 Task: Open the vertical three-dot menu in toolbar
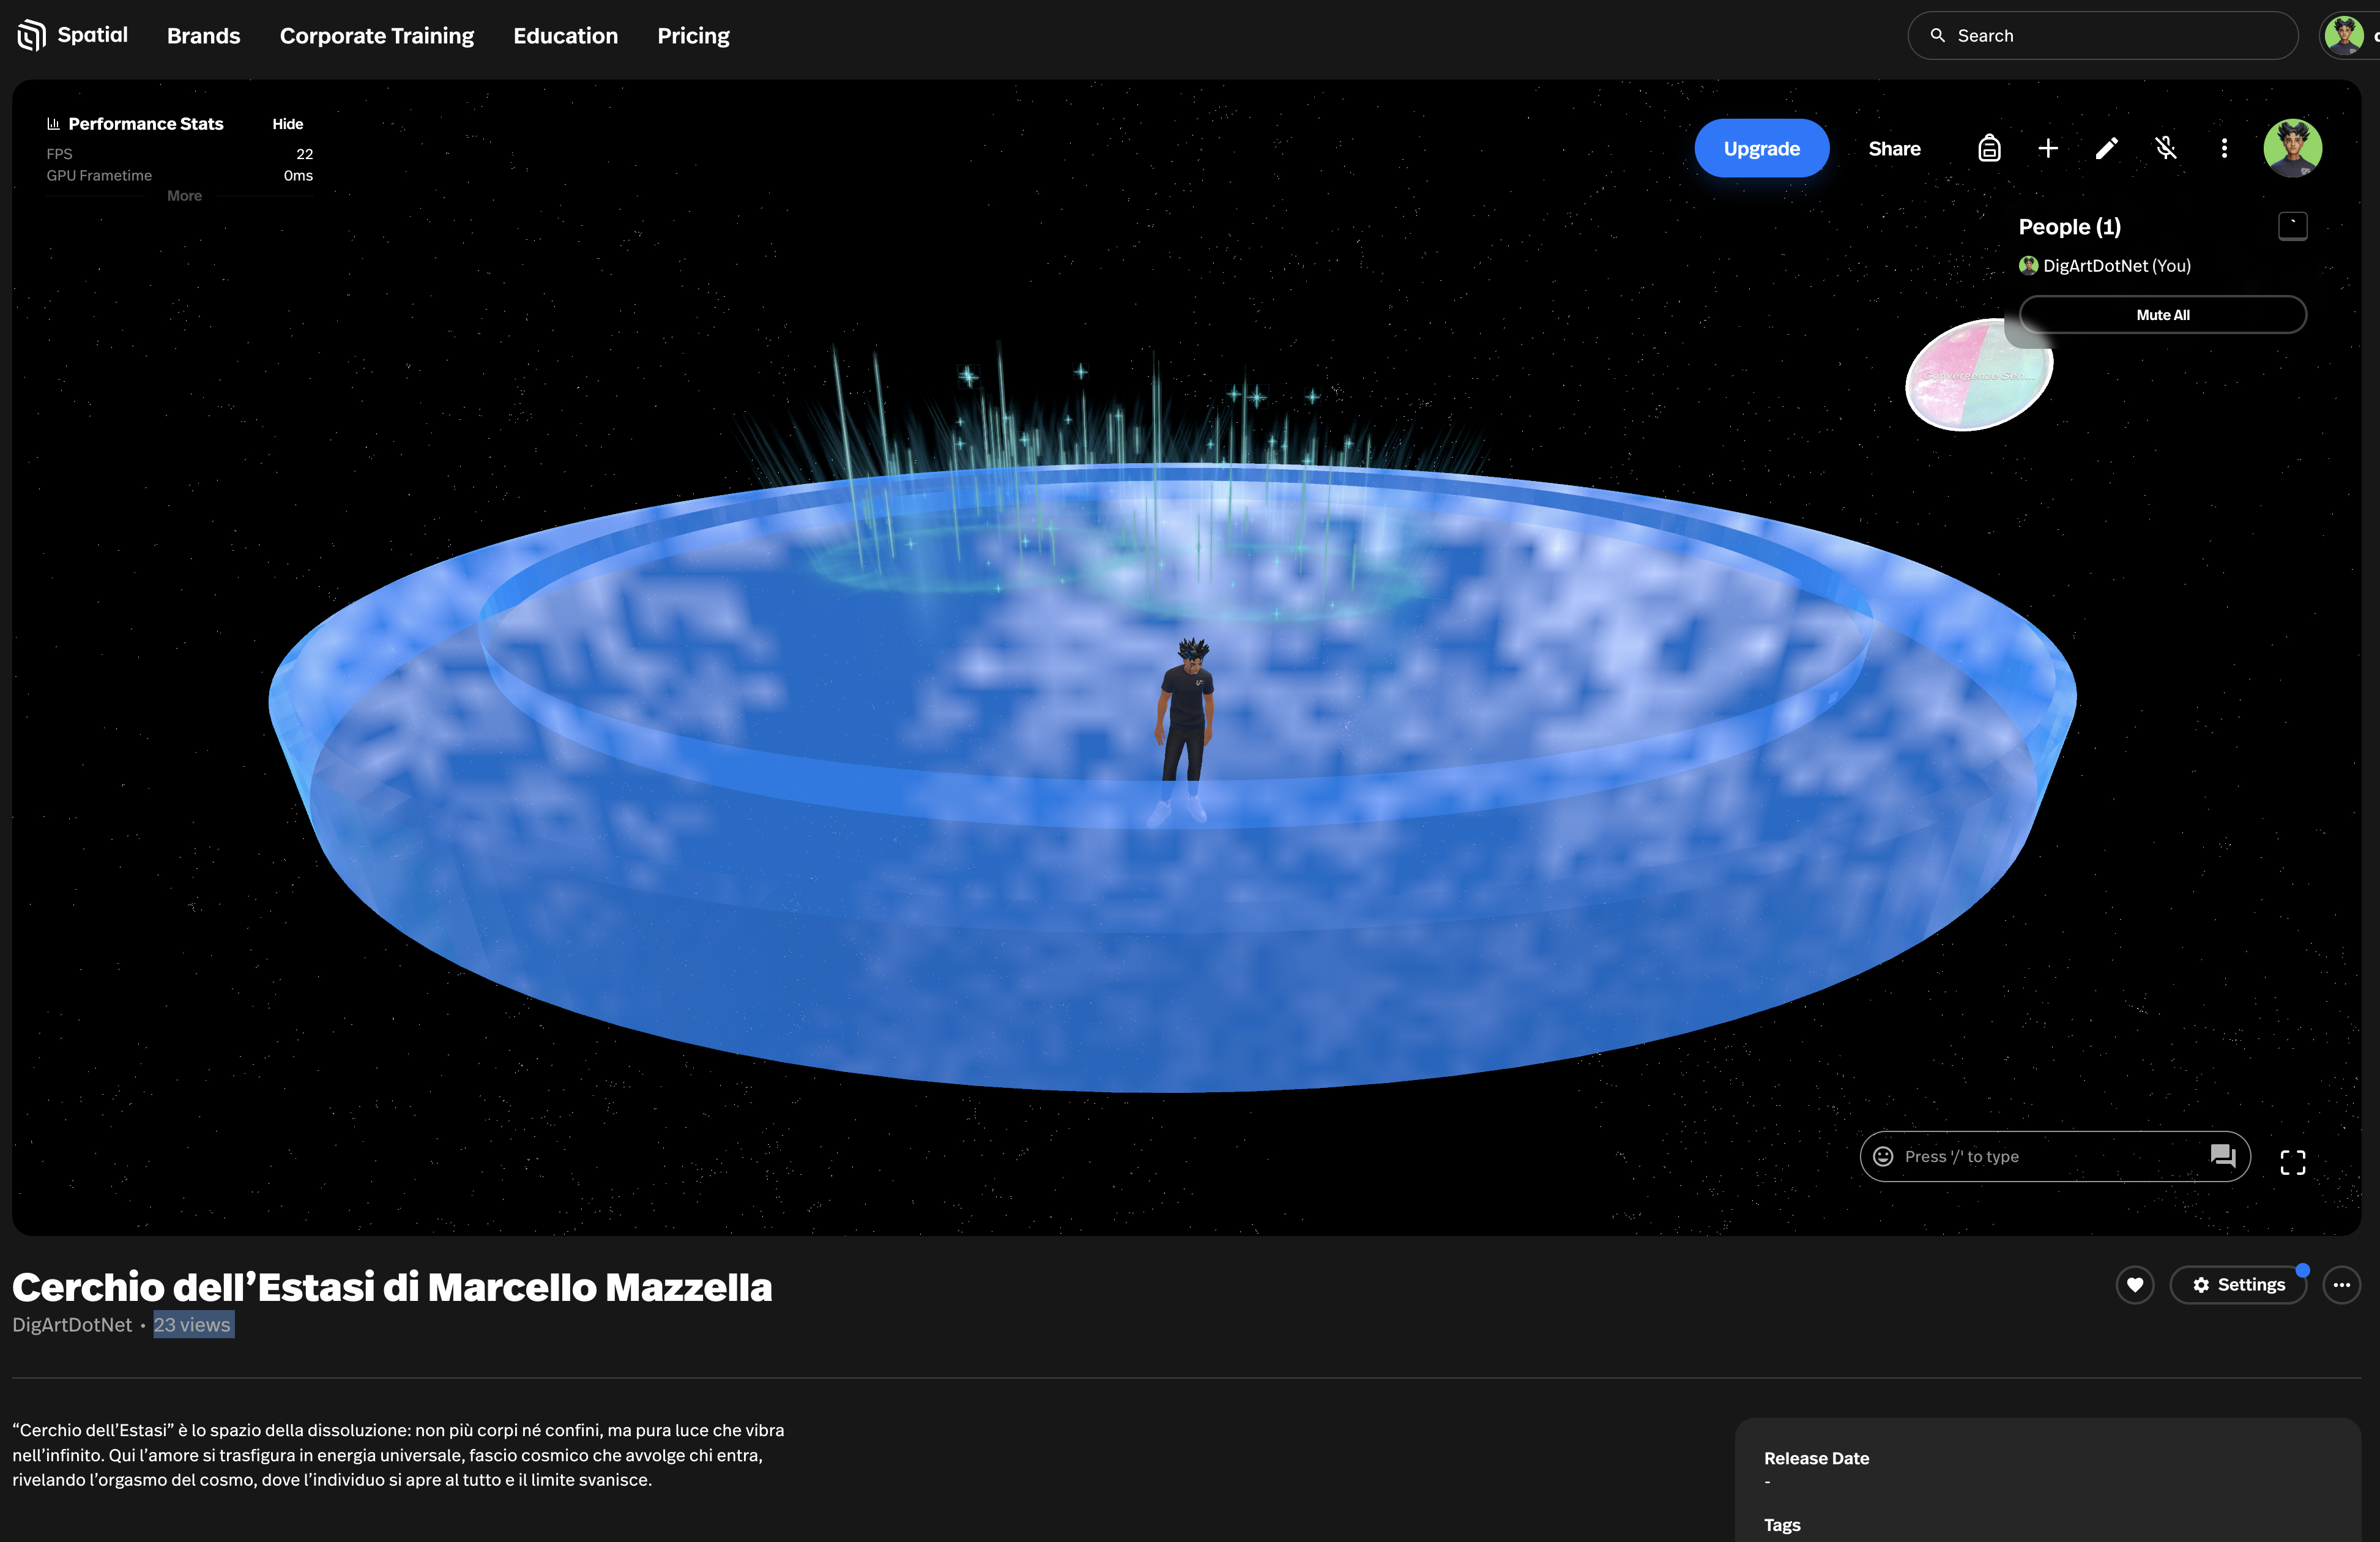pyautogui.click(x=2224, y=148)
